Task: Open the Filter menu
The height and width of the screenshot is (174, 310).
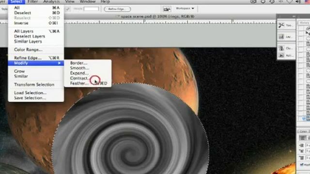Action: point(33,1)
